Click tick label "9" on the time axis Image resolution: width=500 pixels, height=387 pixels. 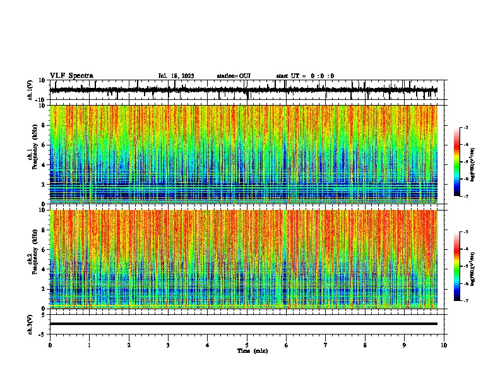click(x=404, y=345)
